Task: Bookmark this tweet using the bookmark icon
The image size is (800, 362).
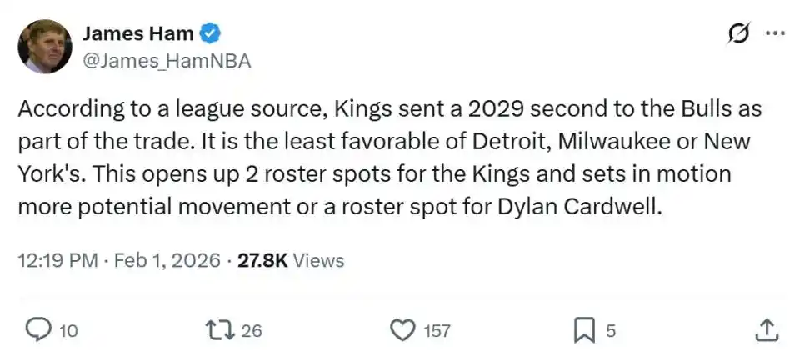Action: (584, 331)
